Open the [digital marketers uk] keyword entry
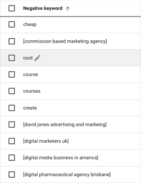141x183 pixels. (x=46, y=141)
